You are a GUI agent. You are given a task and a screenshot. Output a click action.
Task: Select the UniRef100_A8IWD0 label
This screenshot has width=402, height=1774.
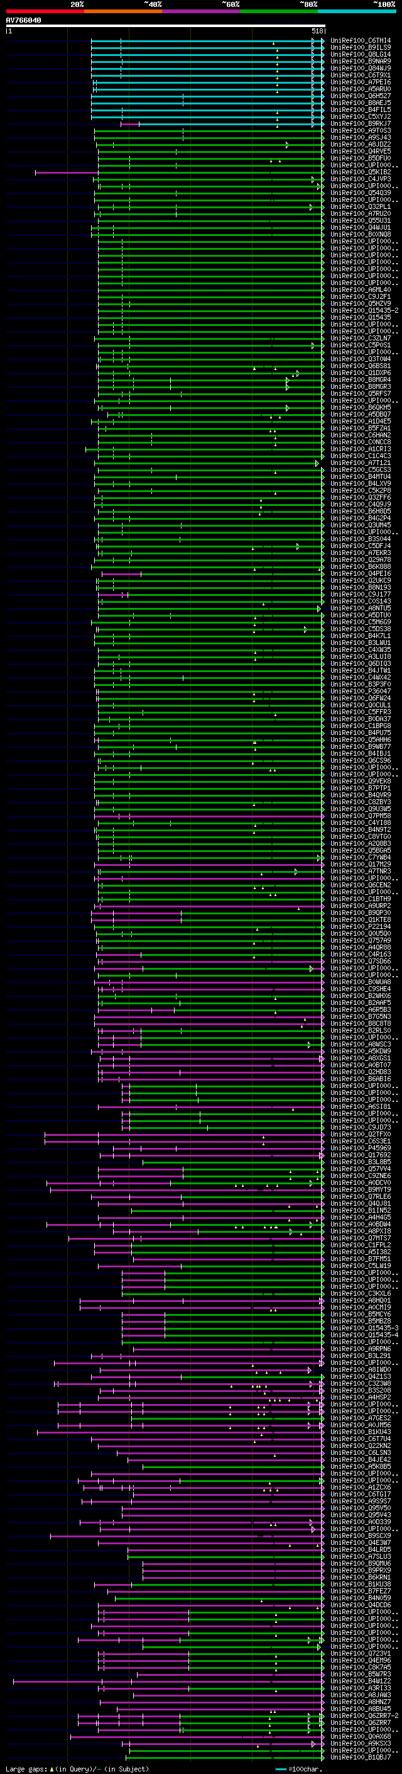pyautogui.click(x=361, y=1370)
